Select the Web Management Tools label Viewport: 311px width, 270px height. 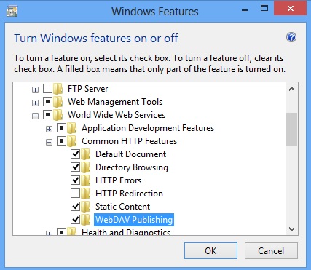tap(115, 102)
